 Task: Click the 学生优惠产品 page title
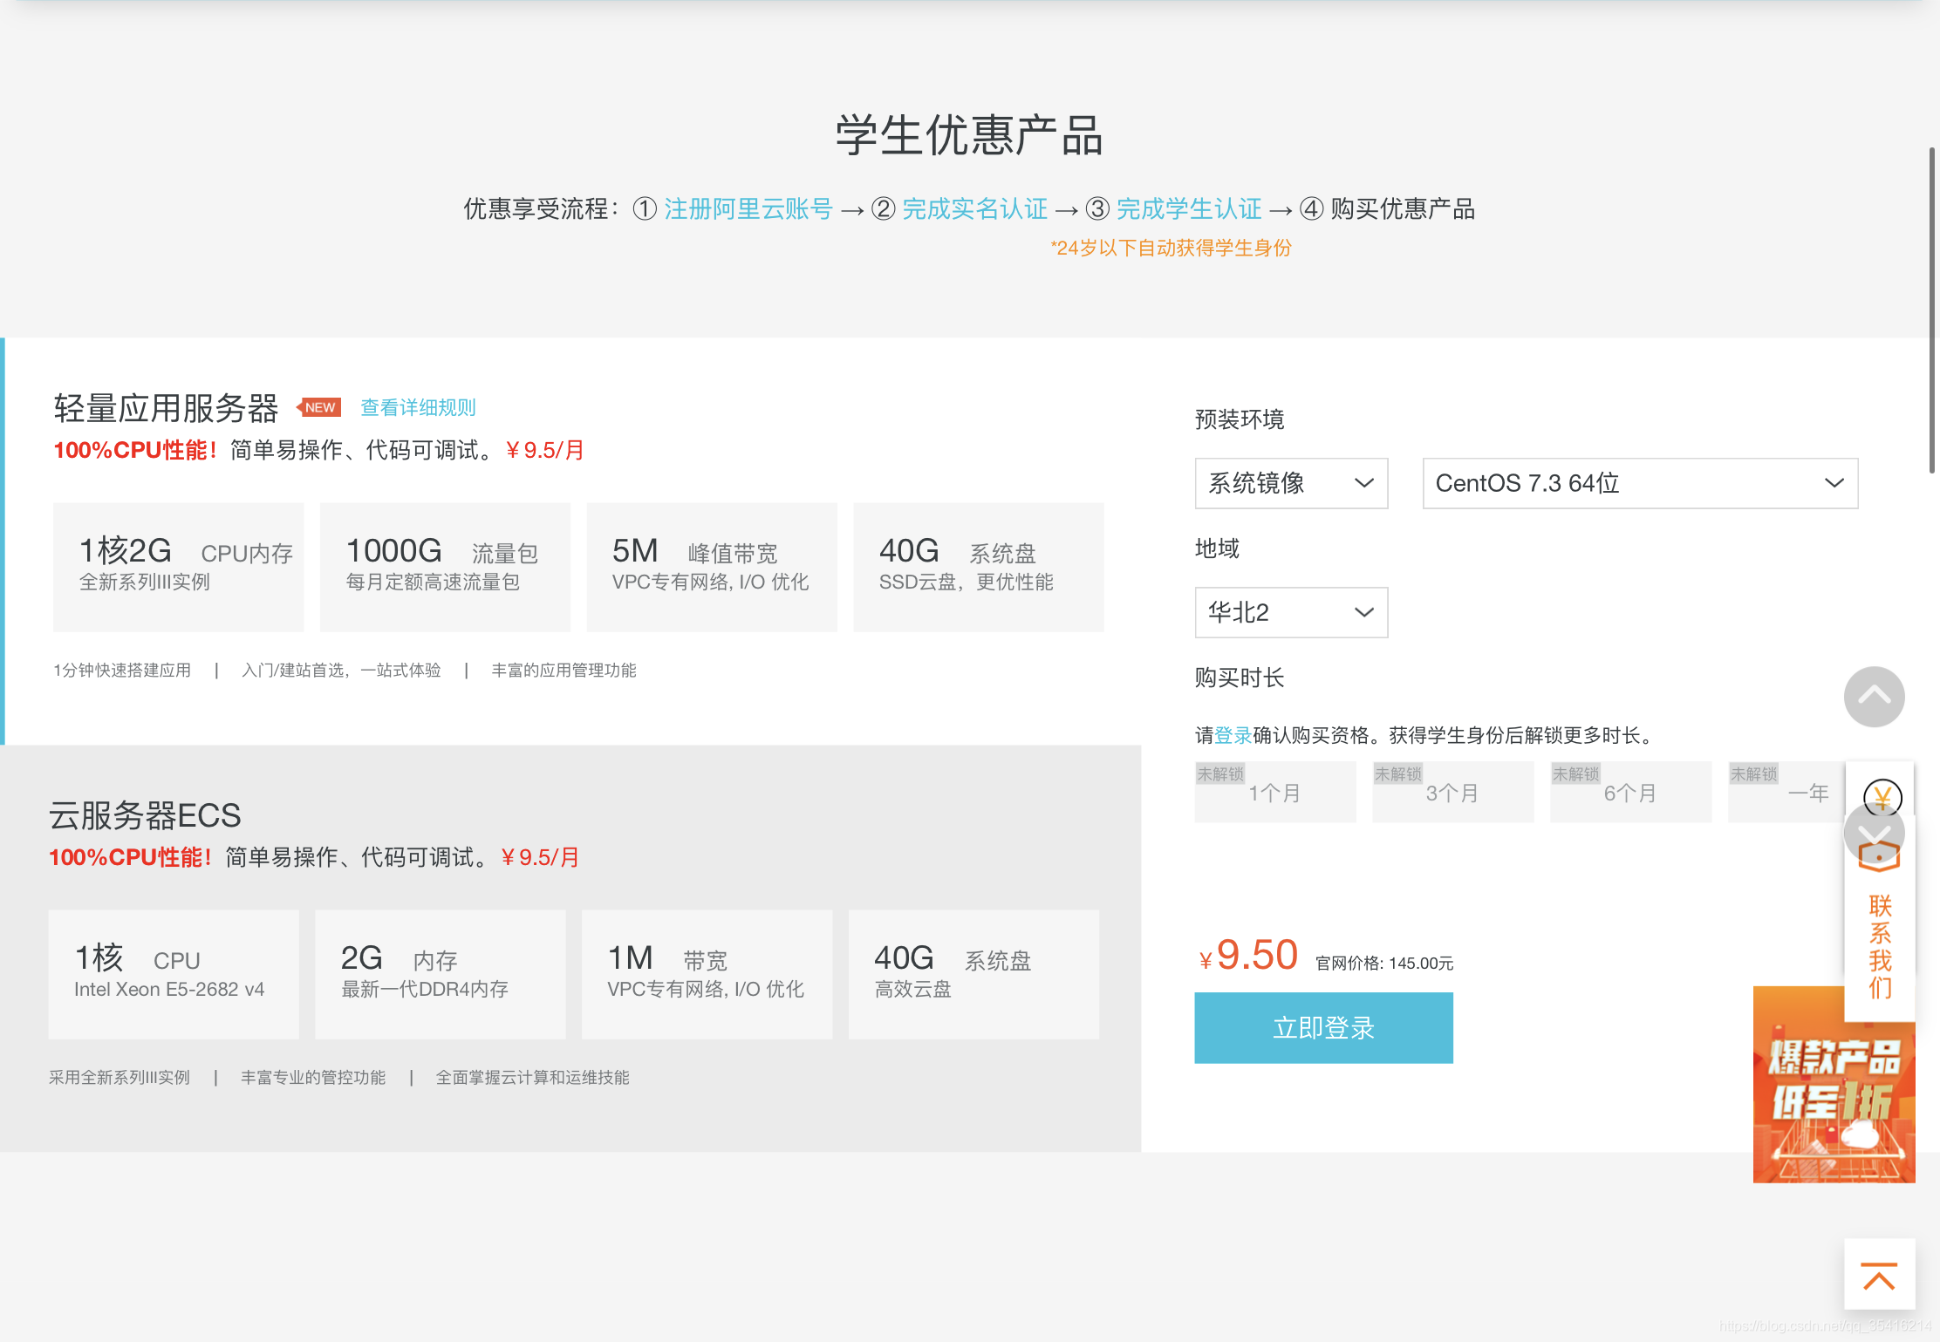click(x=969, y=135)
